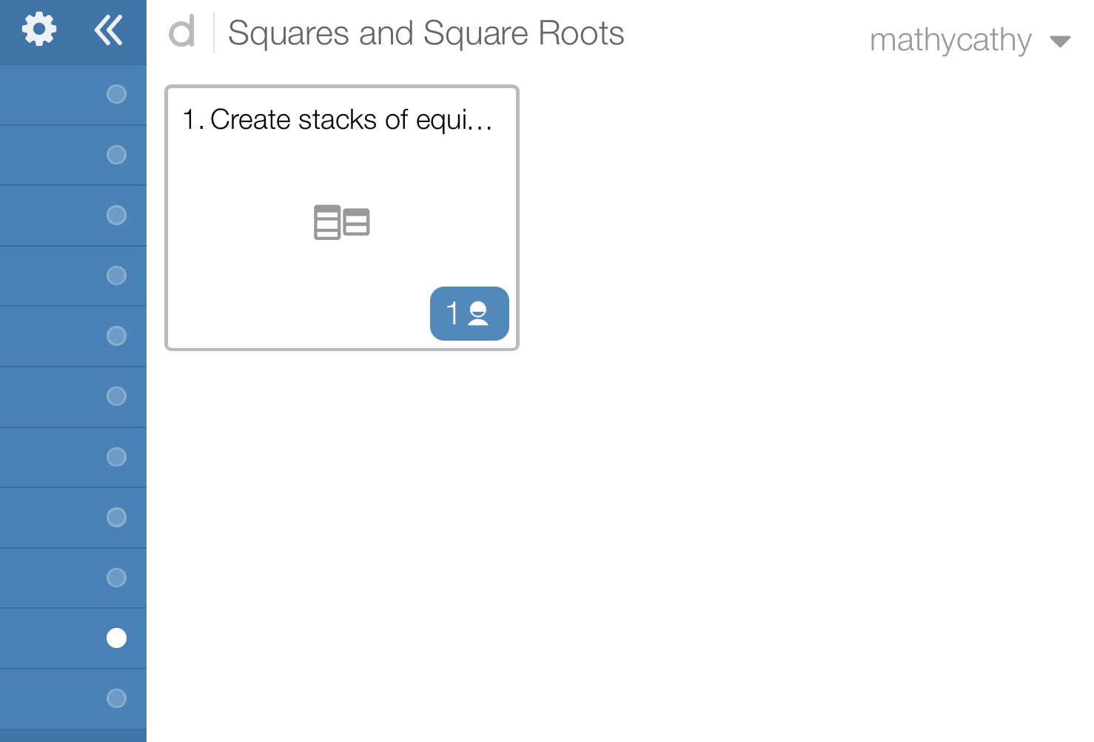Image resolution: width=1094 pixels, height=742 pixels.
Task: Select the sixth sidebar row dot
Action: pos(116,396)
